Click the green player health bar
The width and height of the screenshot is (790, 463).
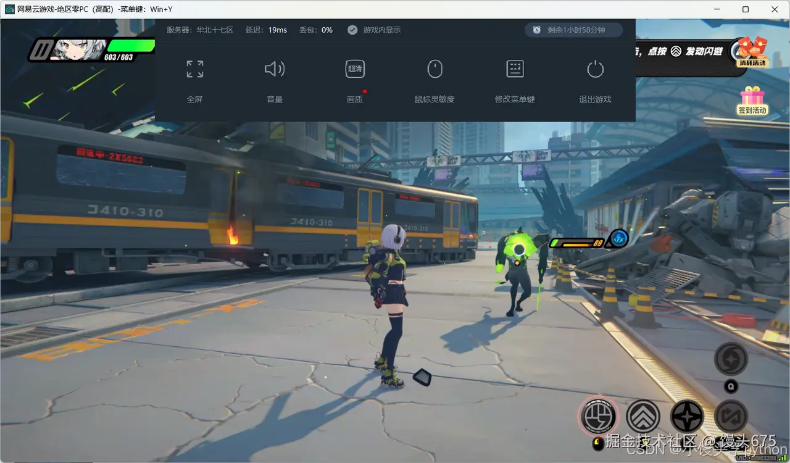(x=131, y=46)
